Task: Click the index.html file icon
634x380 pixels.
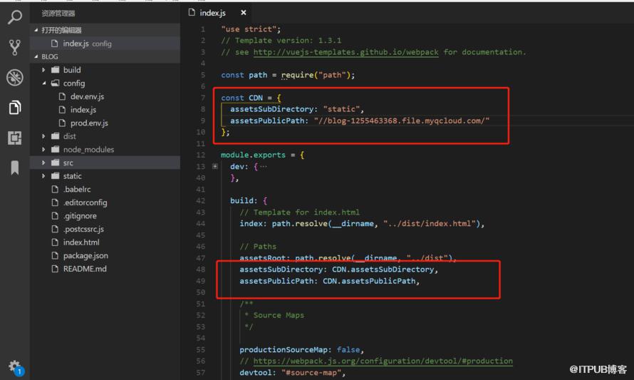Action: pyautogui.click(x=55, y=242)
